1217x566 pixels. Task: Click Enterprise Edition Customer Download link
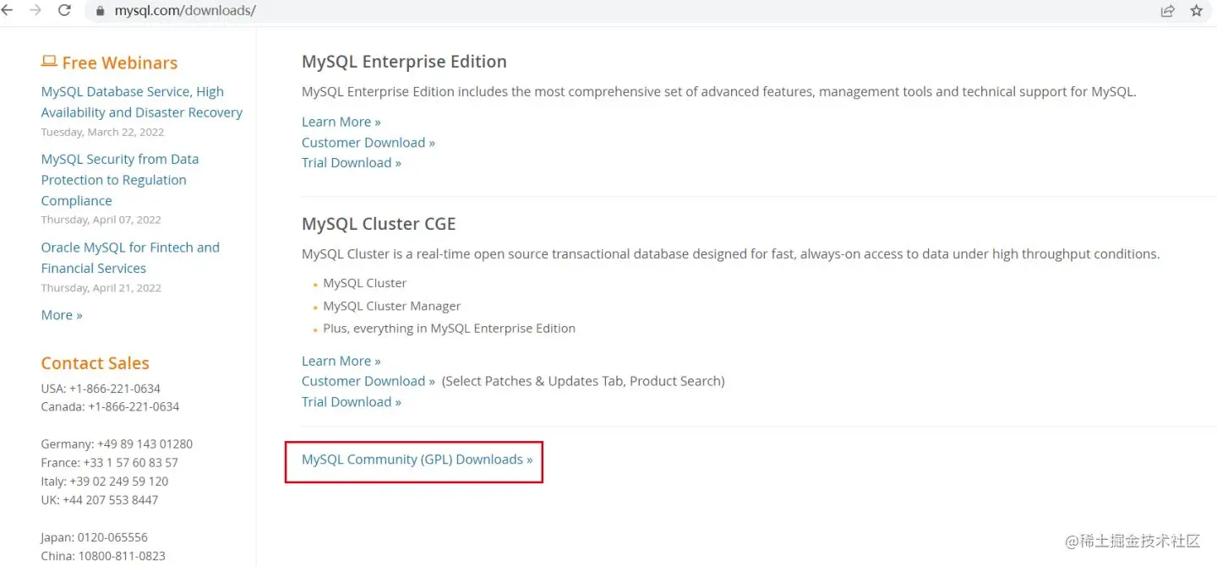click(x=368, y=143)
